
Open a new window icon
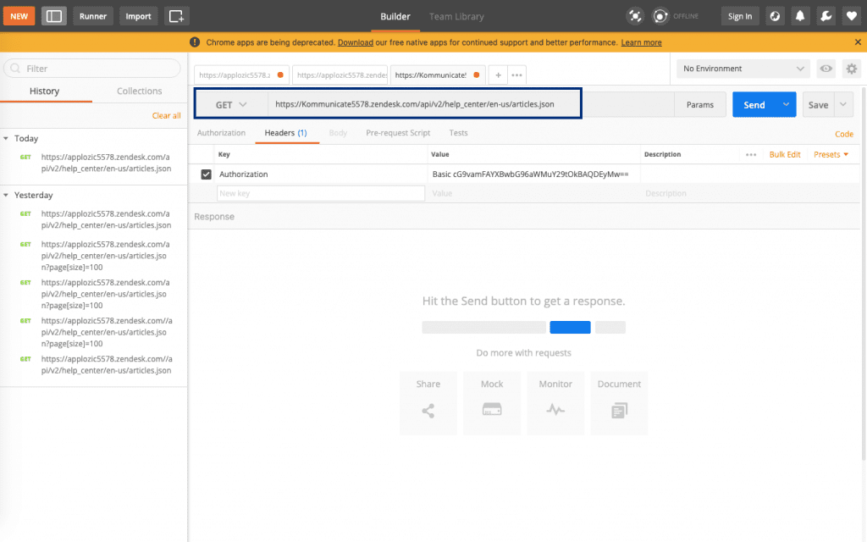pos(176,16)
